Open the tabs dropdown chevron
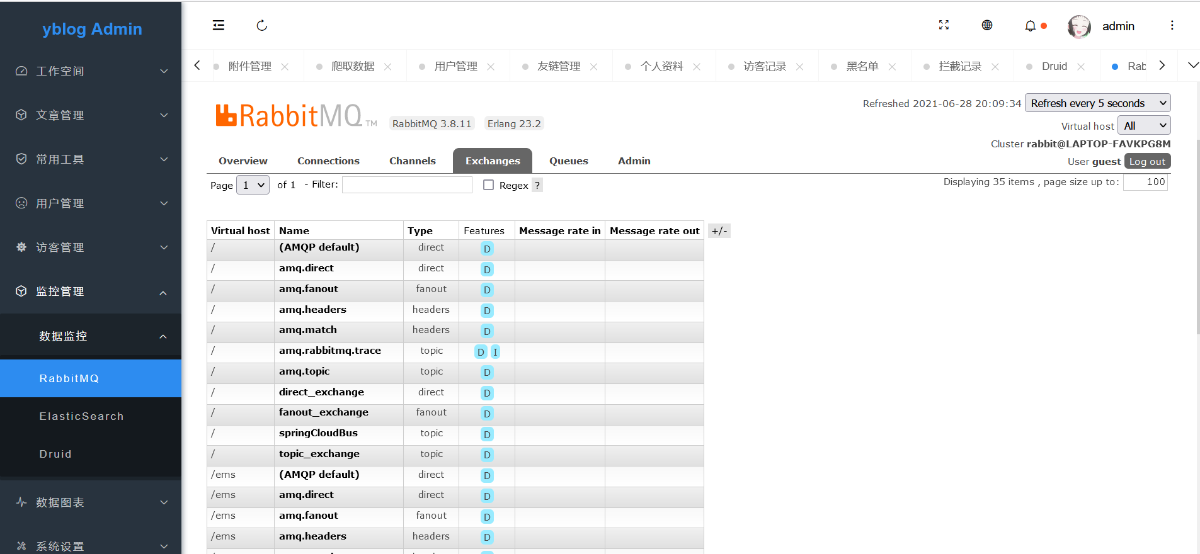Image resolution: width=1200 pixels, height=554 pixels. click(1193, 65)
